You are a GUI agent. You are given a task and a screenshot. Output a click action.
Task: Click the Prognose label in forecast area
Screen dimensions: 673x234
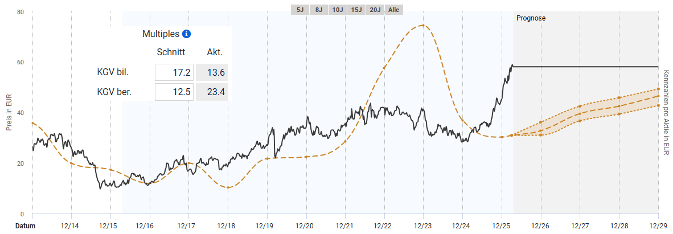[531, 18]
